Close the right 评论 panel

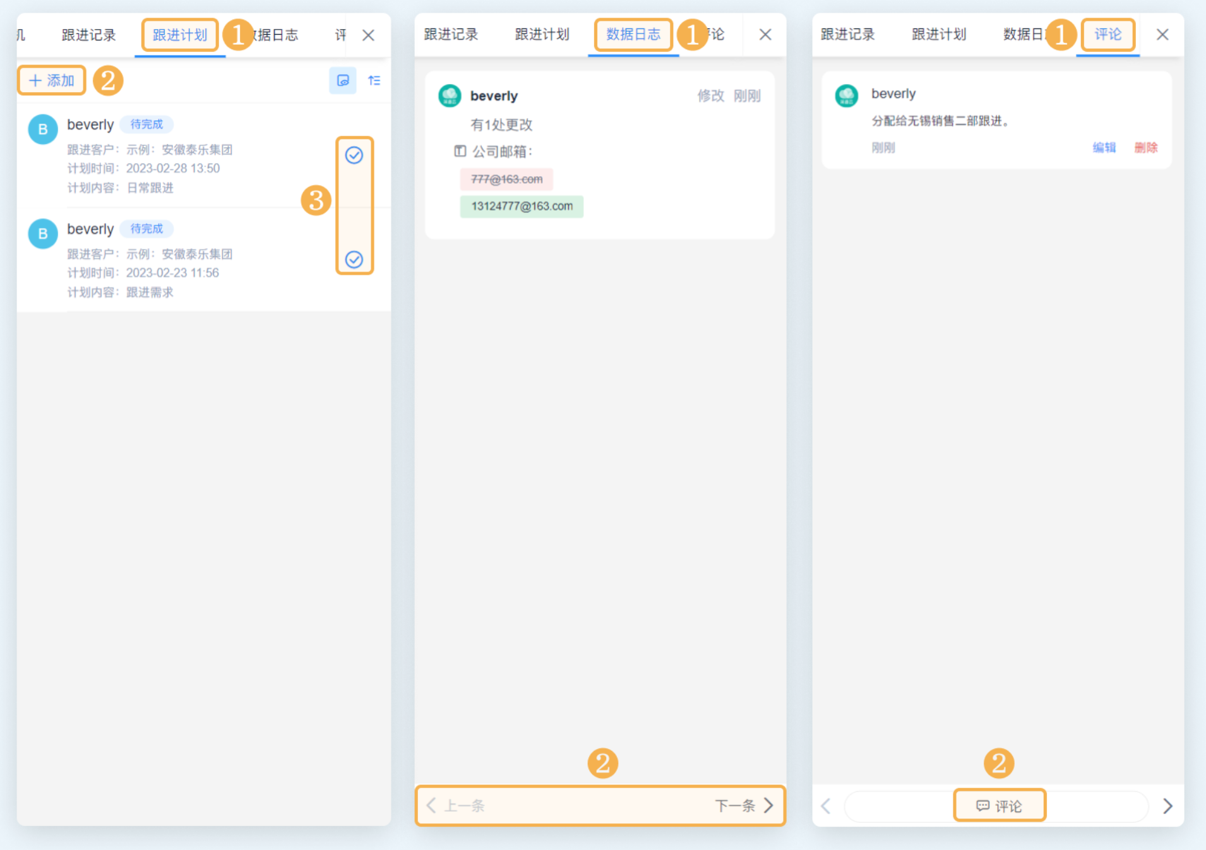(x=1162, y=34)
